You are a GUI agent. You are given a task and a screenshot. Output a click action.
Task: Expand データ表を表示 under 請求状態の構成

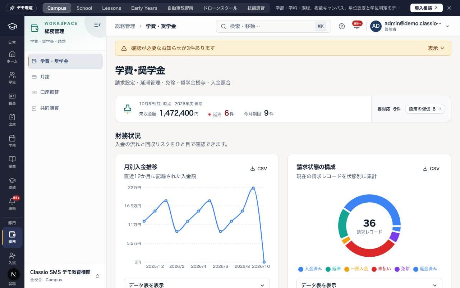pyautogui.click(x=369, y=285)
